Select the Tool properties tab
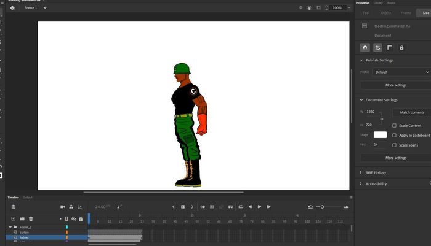This screenshot has width=431, height=246. (366, 13)
